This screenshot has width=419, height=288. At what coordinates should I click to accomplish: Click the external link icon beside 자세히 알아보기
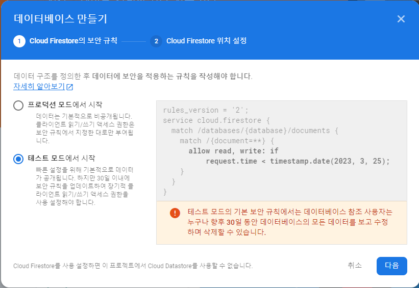click(70, 87)
